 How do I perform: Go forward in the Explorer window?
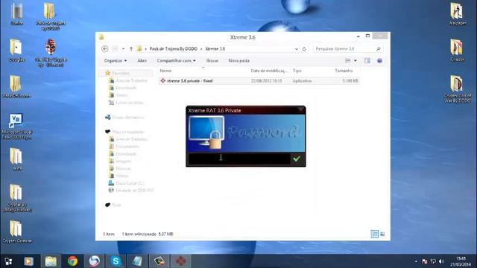[x=115, y=48]
